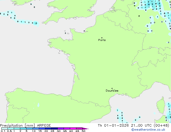Image resolution: width=171 pixels, height=132 pixels.
Task: Pick the 45–50 mm legend swatch
Action: click(79, 128)
